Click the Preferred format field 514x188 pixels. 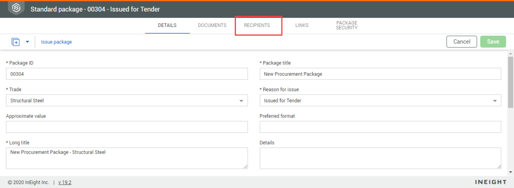380,127
